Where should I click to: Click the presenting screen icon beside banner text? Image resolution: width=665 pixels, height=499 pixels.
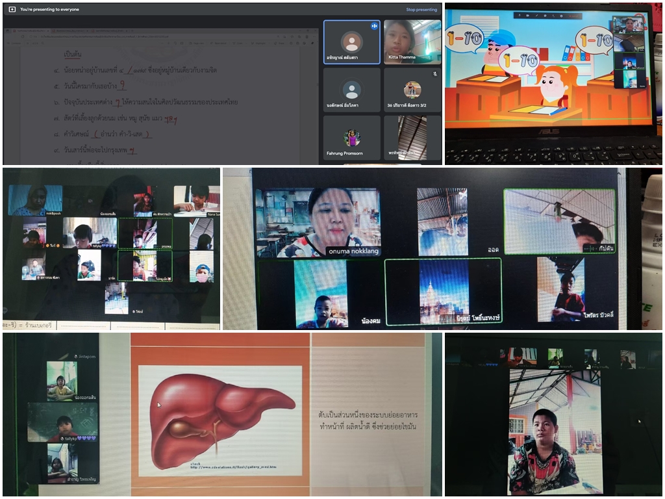(x=12, y=10)
